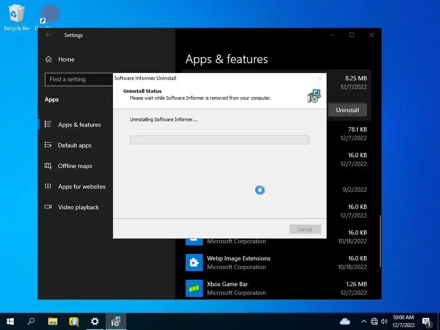Click the Settings app list scrollbar
Image resolution: width=440 pixels, height=330 pixels.
[x=380, y=241]
